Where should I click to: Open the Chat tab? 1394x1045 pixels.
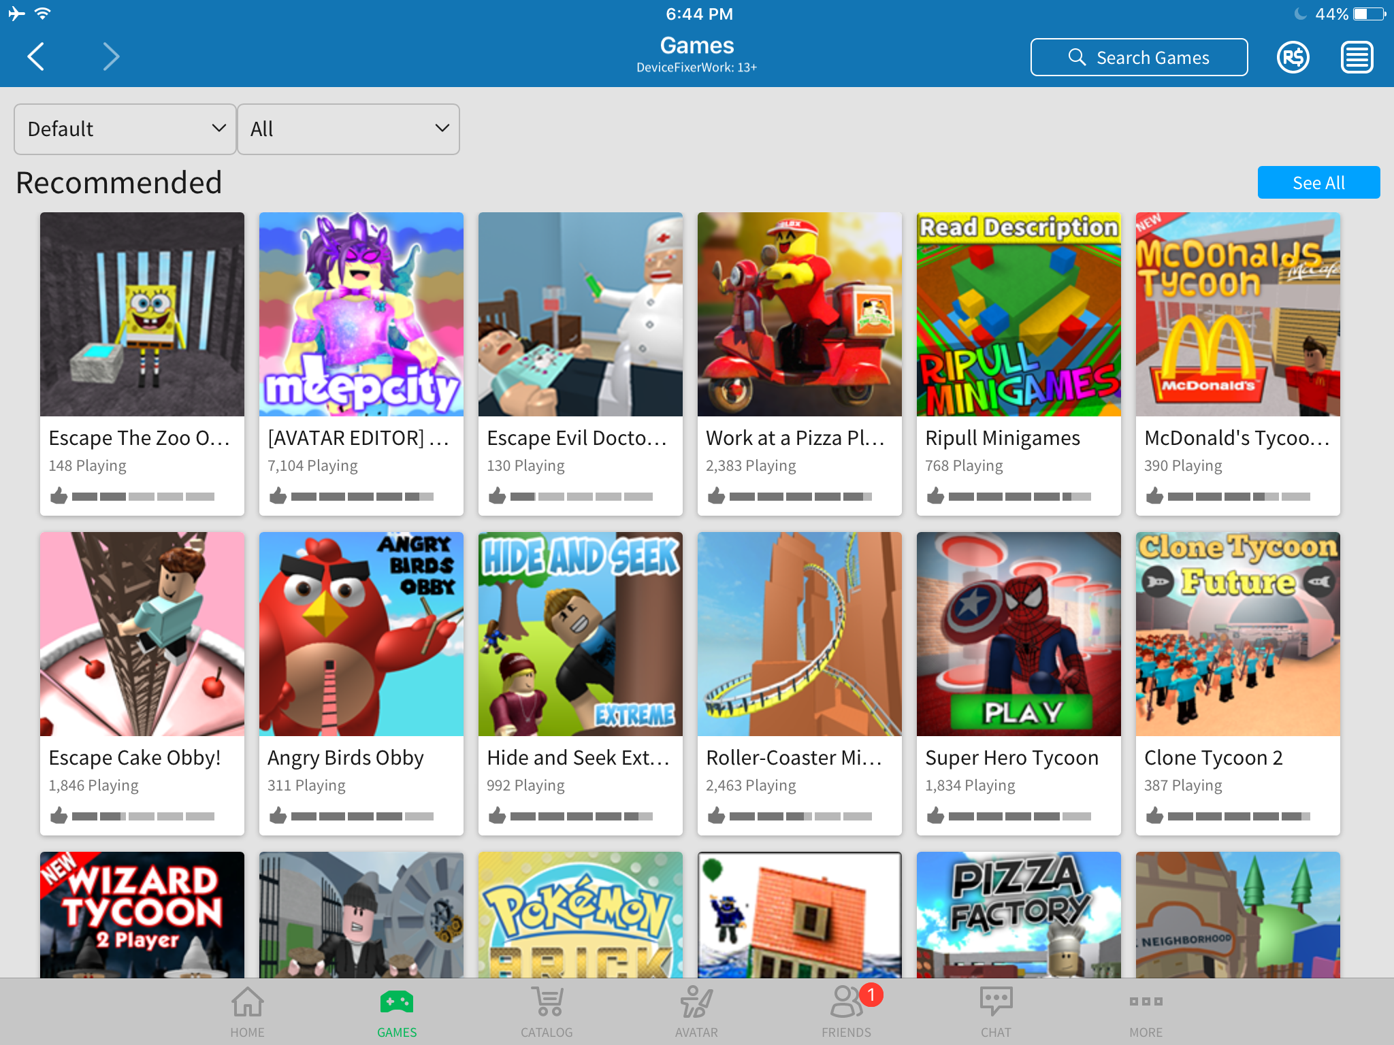[996, 1012]
